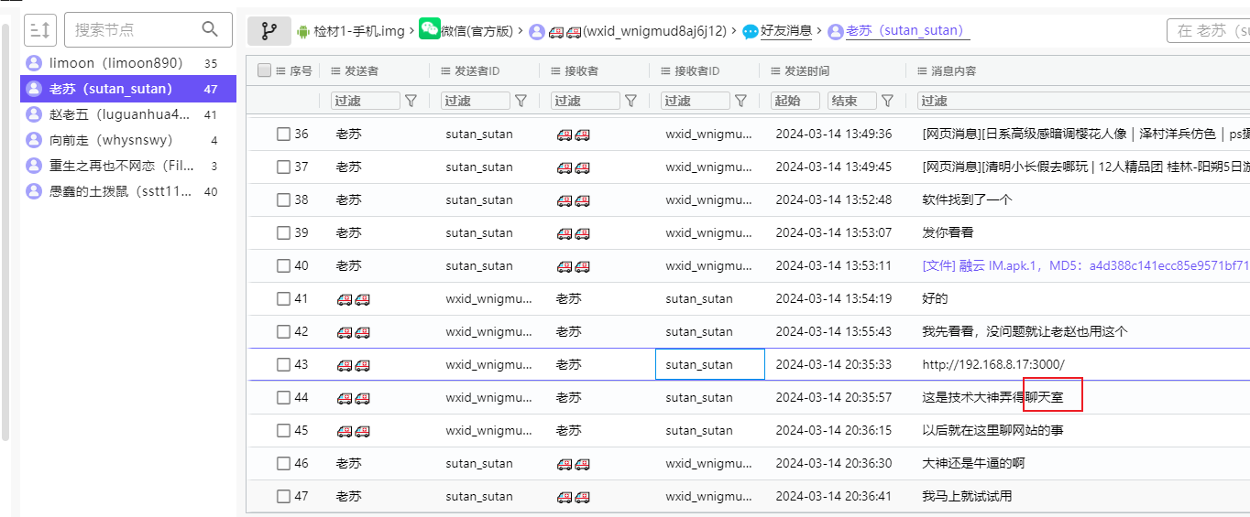
Task: Open filter funnel for 发送时间 column
Action: (x=887, y=101)
